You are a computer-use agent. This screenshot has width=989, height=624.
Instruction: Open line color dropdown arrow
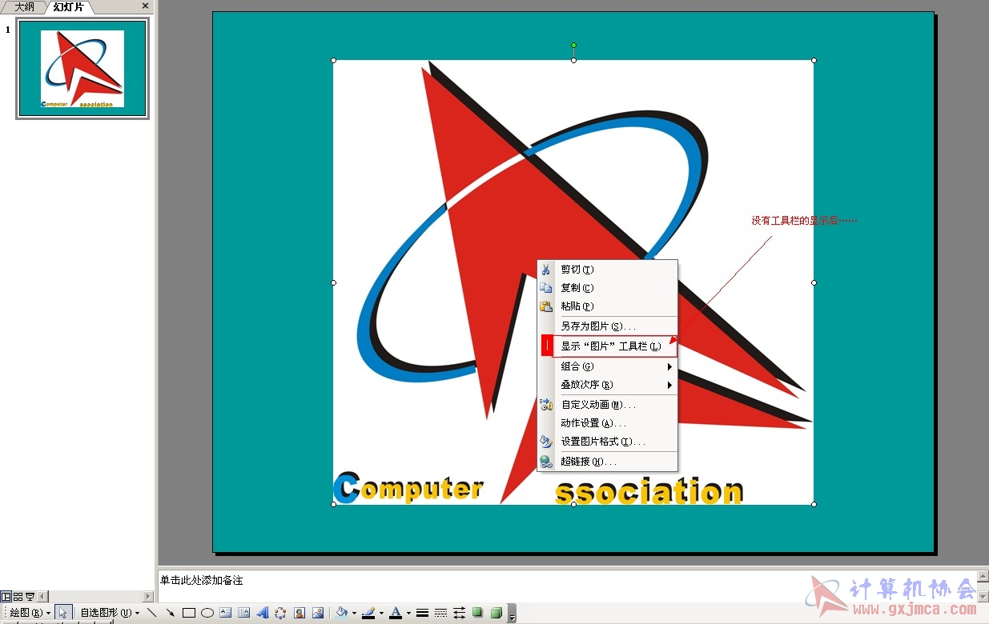pyautogui.click(x=381, y=614)
